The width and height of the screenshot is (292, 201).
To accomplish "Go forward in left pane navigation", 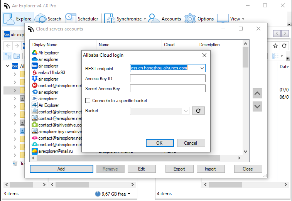I will (17, 46).
